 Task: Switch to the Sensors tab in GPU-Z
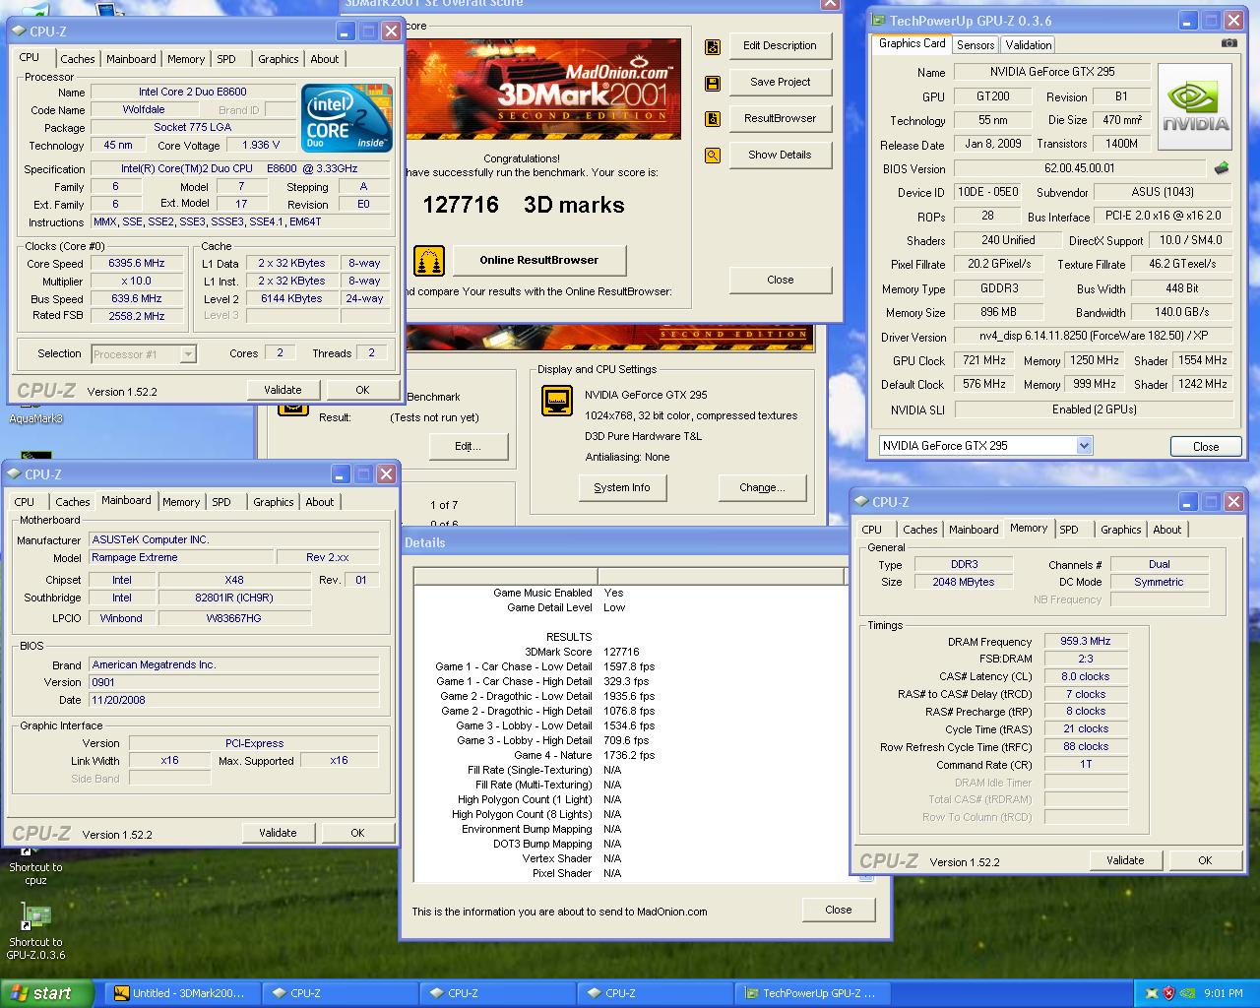976,45
